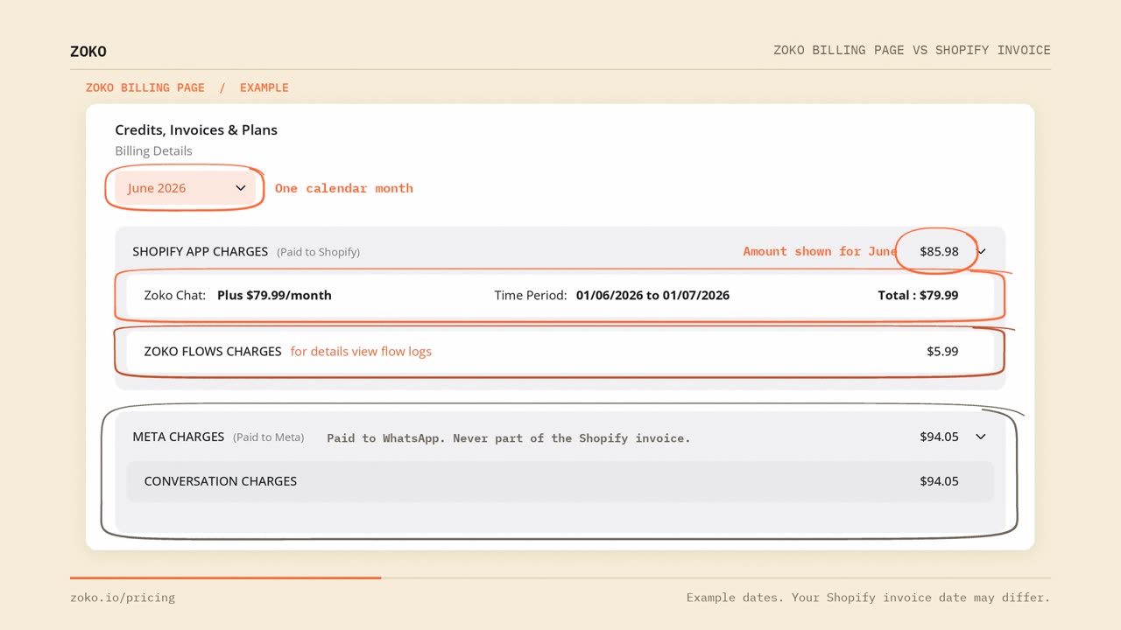Click the 'ZOKO FLOWS CHARGES' row label
Screen dimensions: 1121x630
[213, 352]
